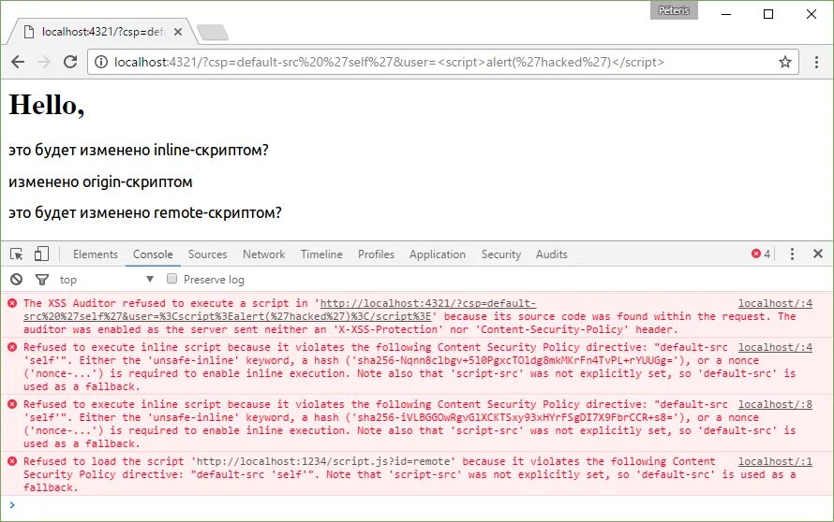This screenshot has height=522, width=834.
Task: Click the error icon of the sha256-Nqnn8 message
Action: (x=12, y=347)
